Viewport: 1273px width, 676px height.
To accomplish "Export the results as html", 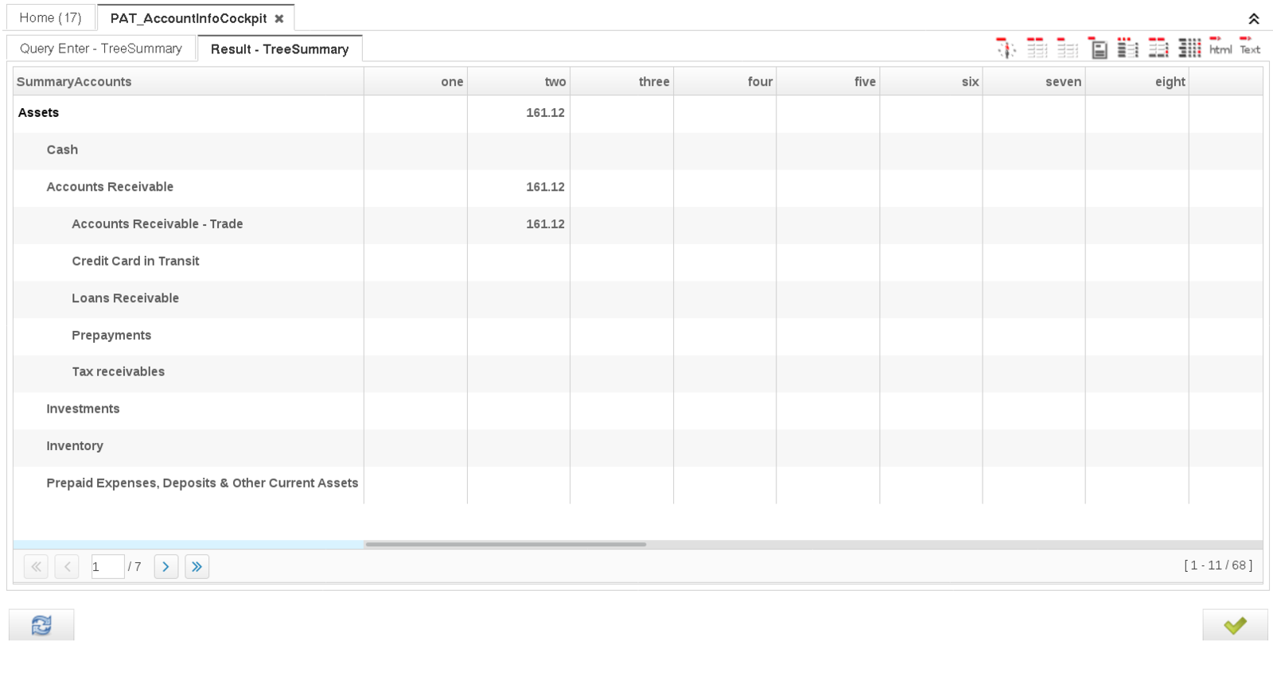I will coord(1220,48).
